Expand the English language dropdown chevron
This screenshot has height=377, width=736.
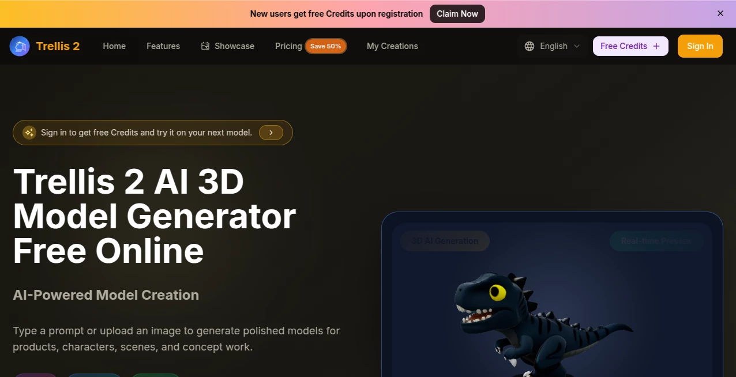[577, 46]
